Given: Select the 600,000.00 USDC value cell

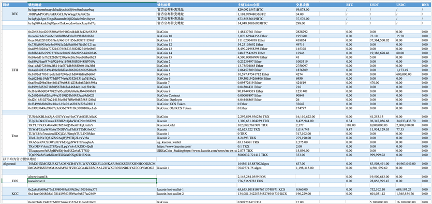Looking at the screenshot, I should tap(408, 74).
